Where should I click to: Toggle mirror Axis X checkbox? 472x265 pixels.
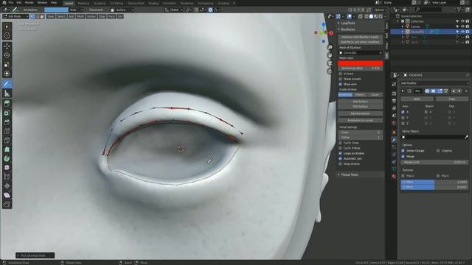[x=403, y=112]
